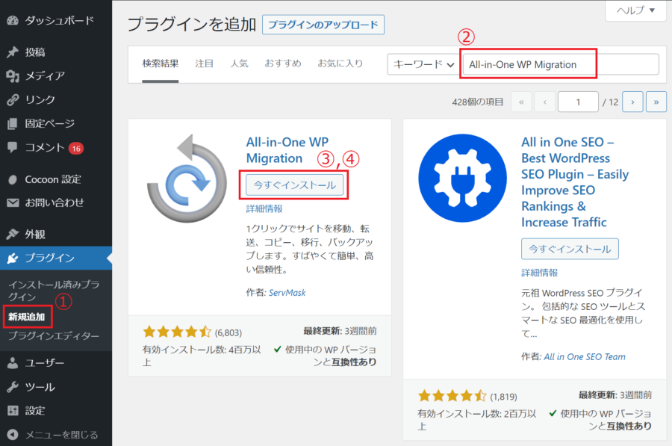Open the お問い合わせ menu
The image size is (672, 446).
click(x=56, y=202)
